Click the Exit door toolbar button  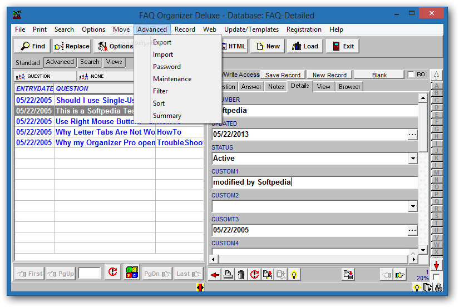click(x=343, y=46)
